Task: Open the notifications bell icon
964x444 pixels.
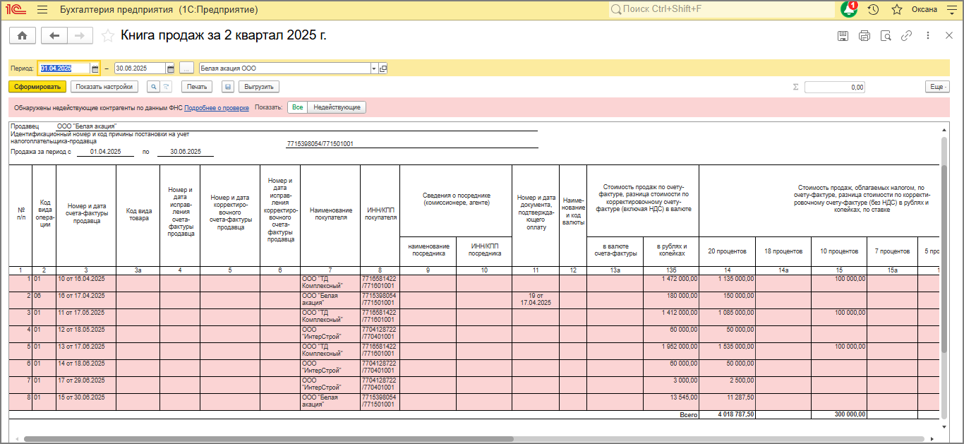Action: point(849,10)
